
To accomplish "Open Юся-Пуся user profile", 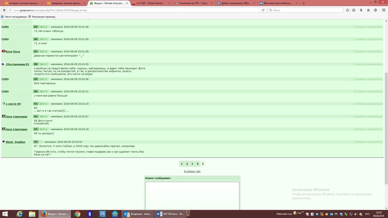I will pyautogui.click(x=13, y=51).
